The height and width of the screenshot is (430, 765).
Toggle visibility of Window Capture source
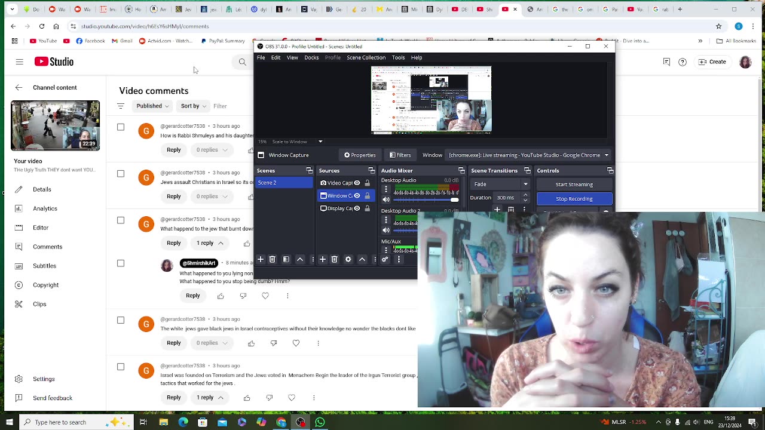pos(357,195)
